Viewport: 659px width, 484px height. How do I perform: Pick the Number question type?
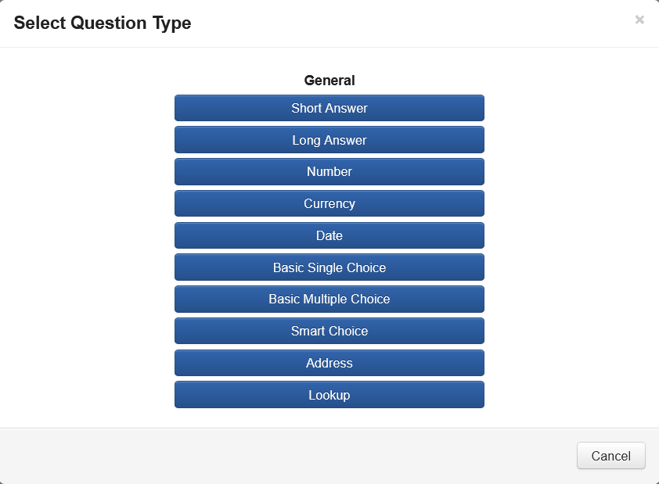329,172
